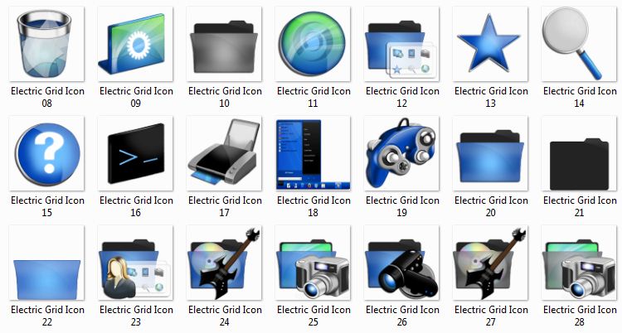Click the label 'Electric Grid Icon 24'
Screen dimensions: 622x333
pos(225,316)
